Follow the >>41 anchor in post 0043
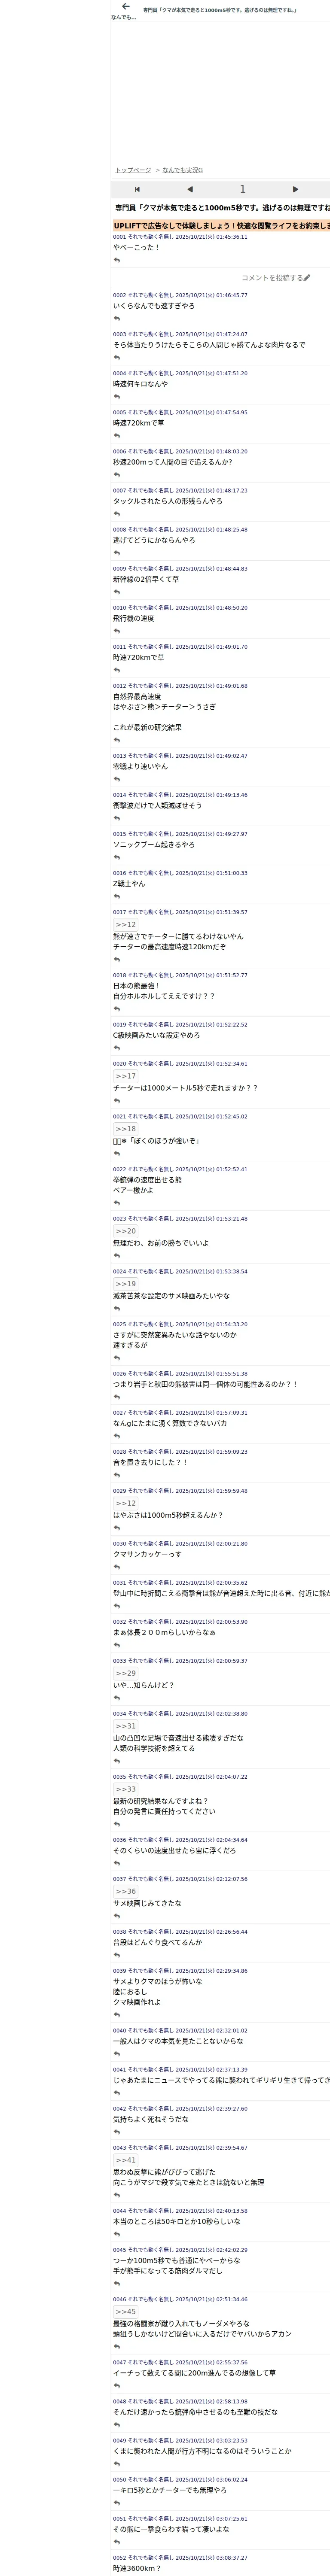 [125, 2160]
